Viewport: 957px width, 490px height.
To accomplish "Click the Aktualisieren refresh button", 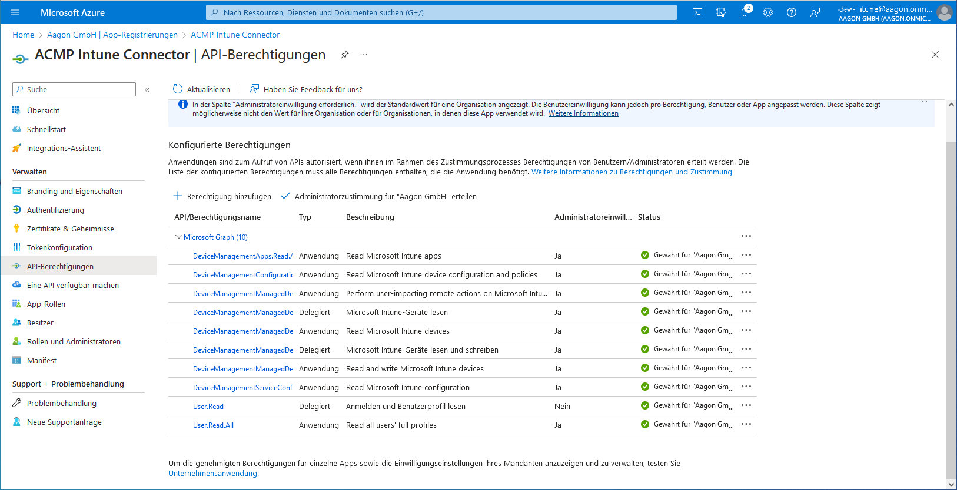I will point(202,89).
